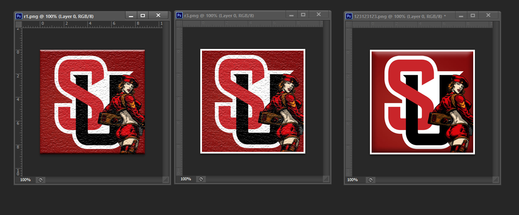Click the resize grip icon of r3.png window
Screen dimensions: 519x215
coord(326,179)
